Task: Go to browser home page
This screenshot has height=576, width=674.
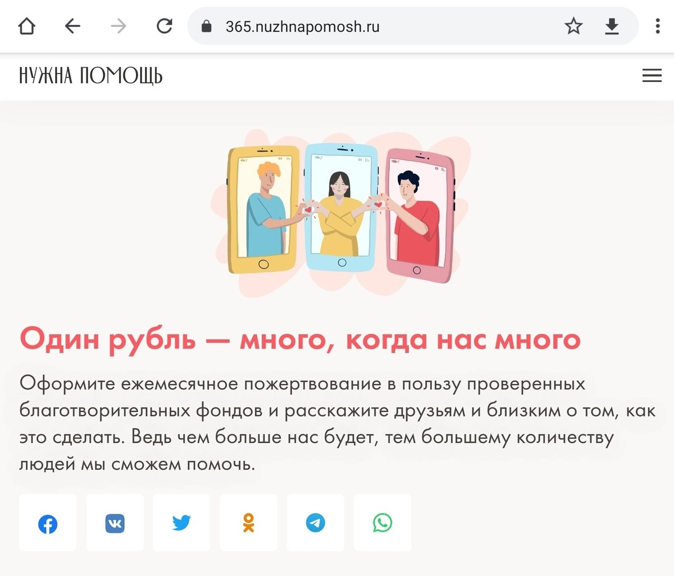Action: (x=27, y=26)
